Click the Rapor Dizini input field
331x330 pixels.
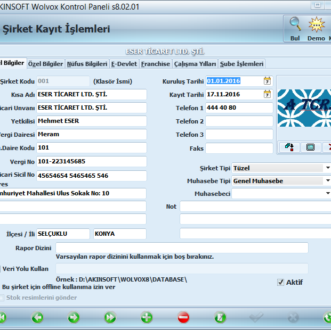tap(182, 248)
